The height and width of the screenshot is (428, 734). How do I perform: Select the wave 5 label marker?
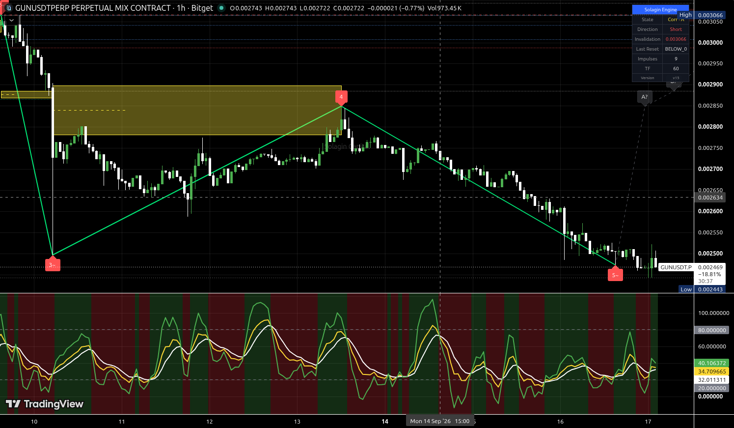(615, 274)
